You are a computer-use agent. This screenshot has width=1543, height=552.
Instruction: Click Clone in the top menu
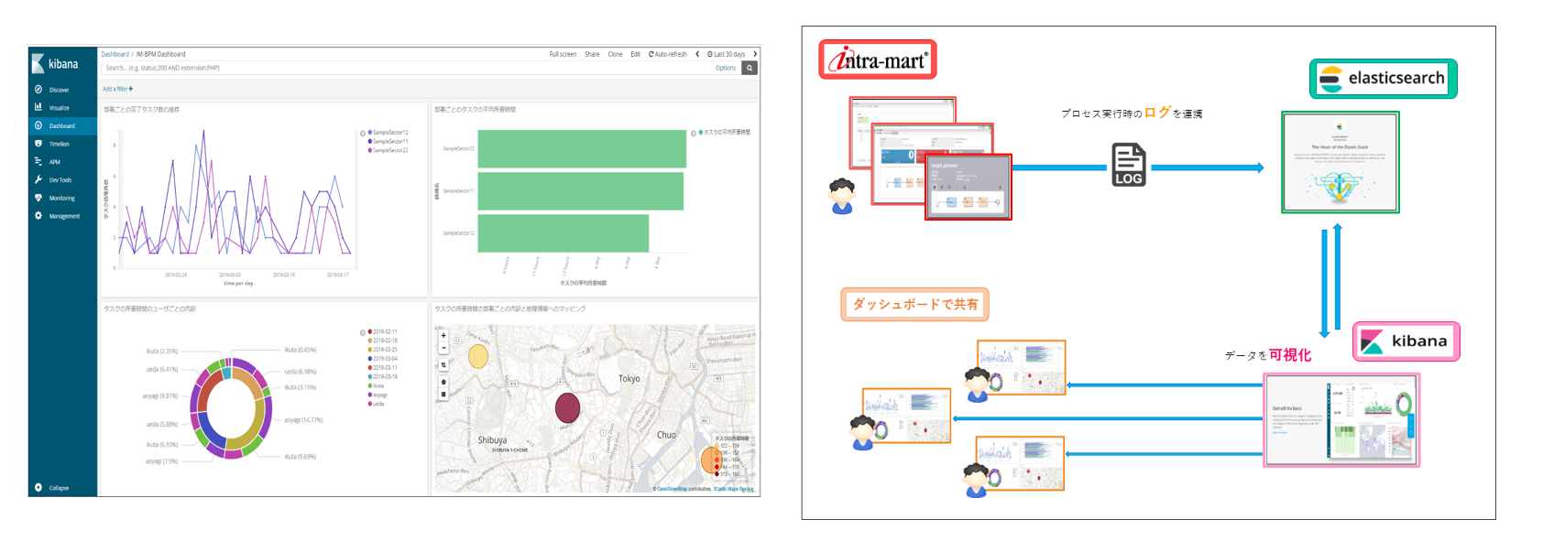pos(615,54)
